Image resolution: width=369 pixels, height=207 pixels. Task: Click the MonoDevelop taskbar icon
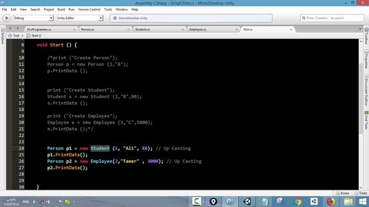[x=230, y=202]
